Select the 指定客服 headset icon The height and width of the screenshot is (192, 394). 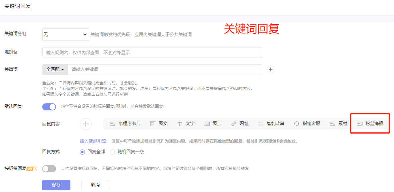(296, 124)
